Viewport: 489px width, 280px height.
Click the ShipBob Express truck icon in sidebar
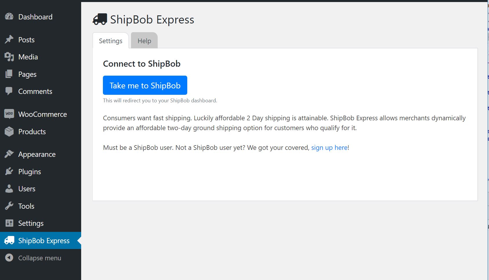click(x=9, y=240)
